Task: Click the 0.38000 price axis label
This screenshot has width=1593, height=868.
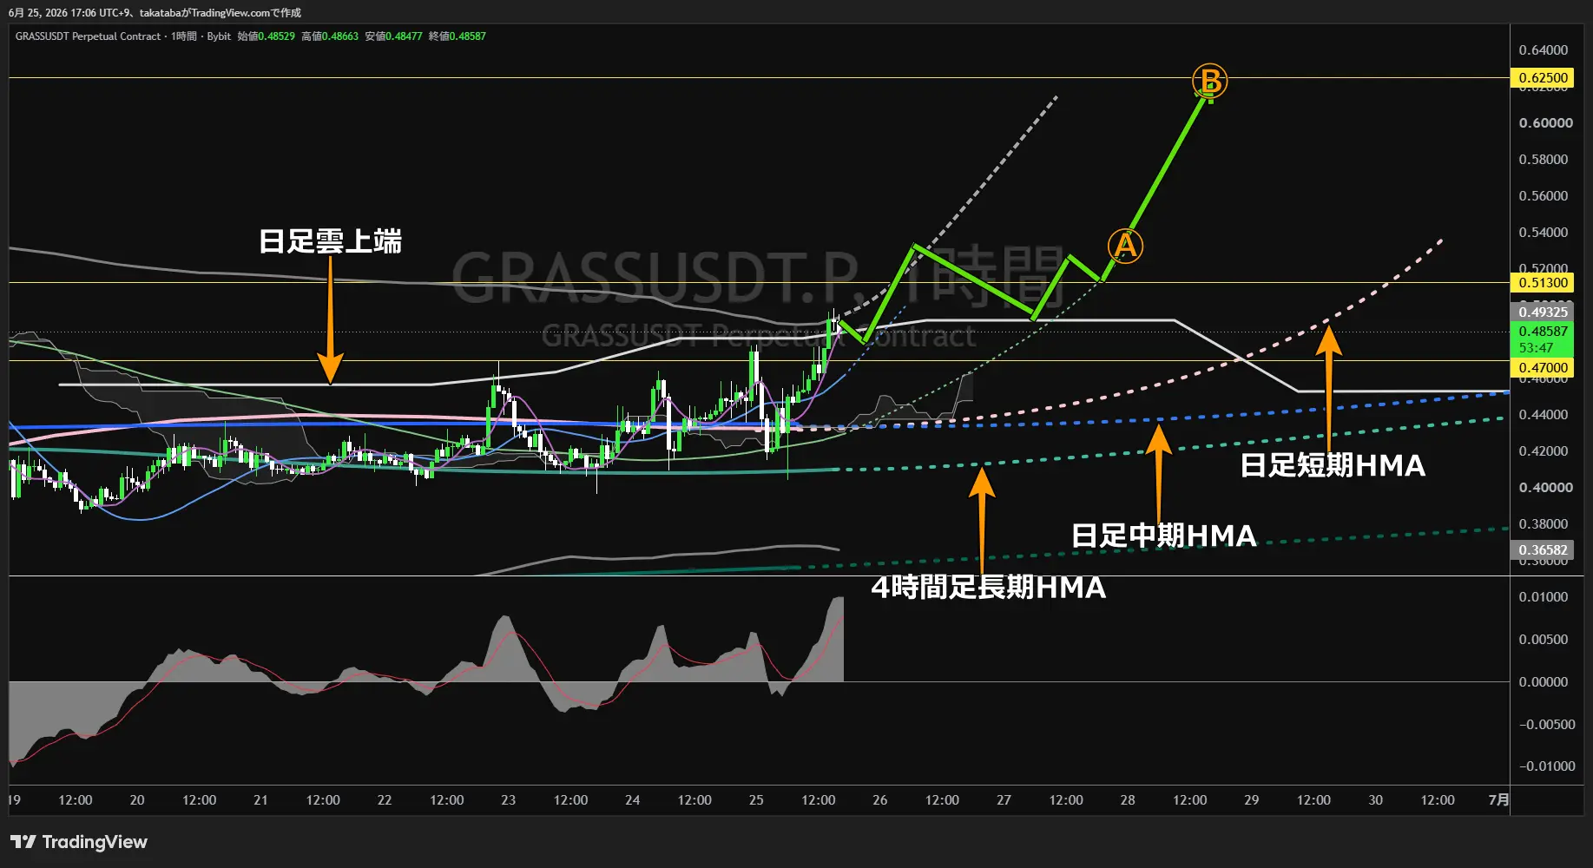Action: (1543, 524)
